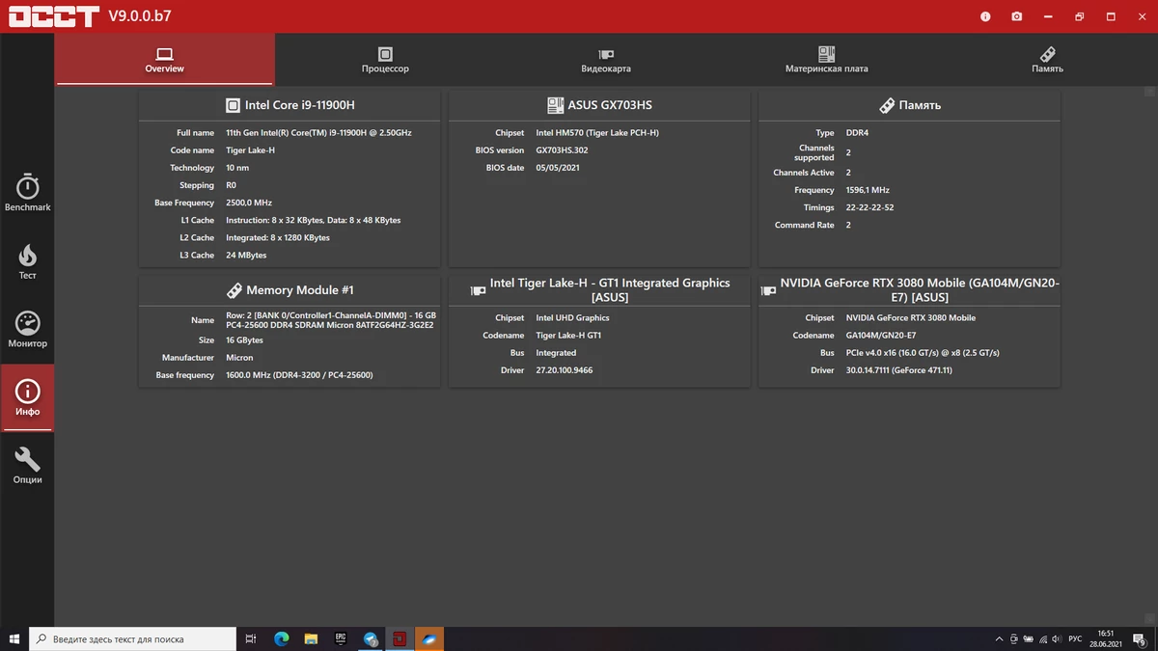Click the PCIe v4.0 x16 bus value
The height and width of the screenshot is (651, 1158).
coord(923,353)
